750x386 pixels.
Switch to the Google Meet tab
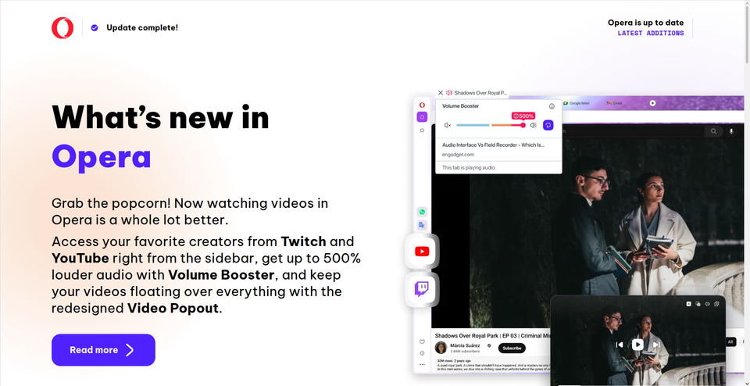(579, 103)
